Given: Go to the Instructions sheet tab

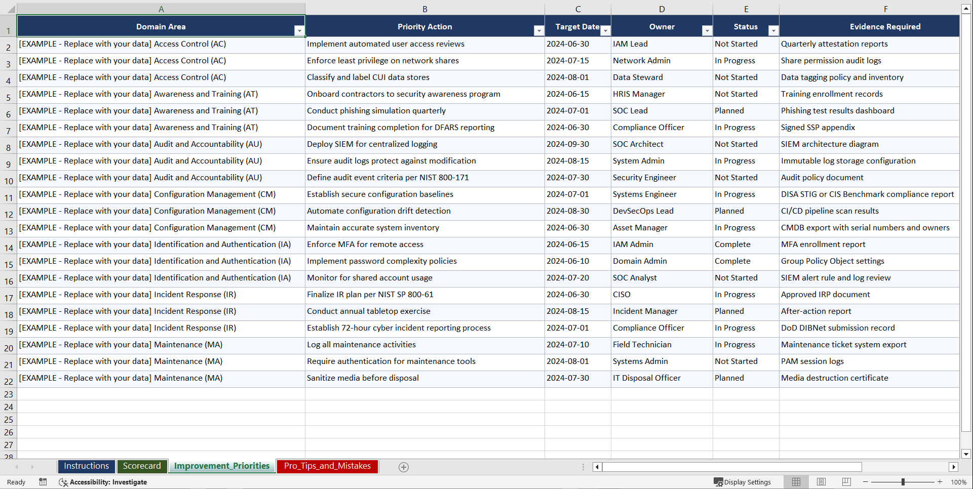Looking at the screenshot, I should (x=86, y=466).
